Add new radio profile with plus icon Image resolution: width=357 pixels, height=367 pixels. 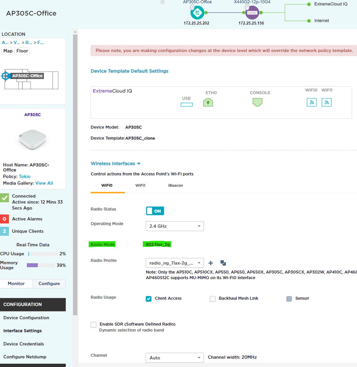(x=211, y=263)
